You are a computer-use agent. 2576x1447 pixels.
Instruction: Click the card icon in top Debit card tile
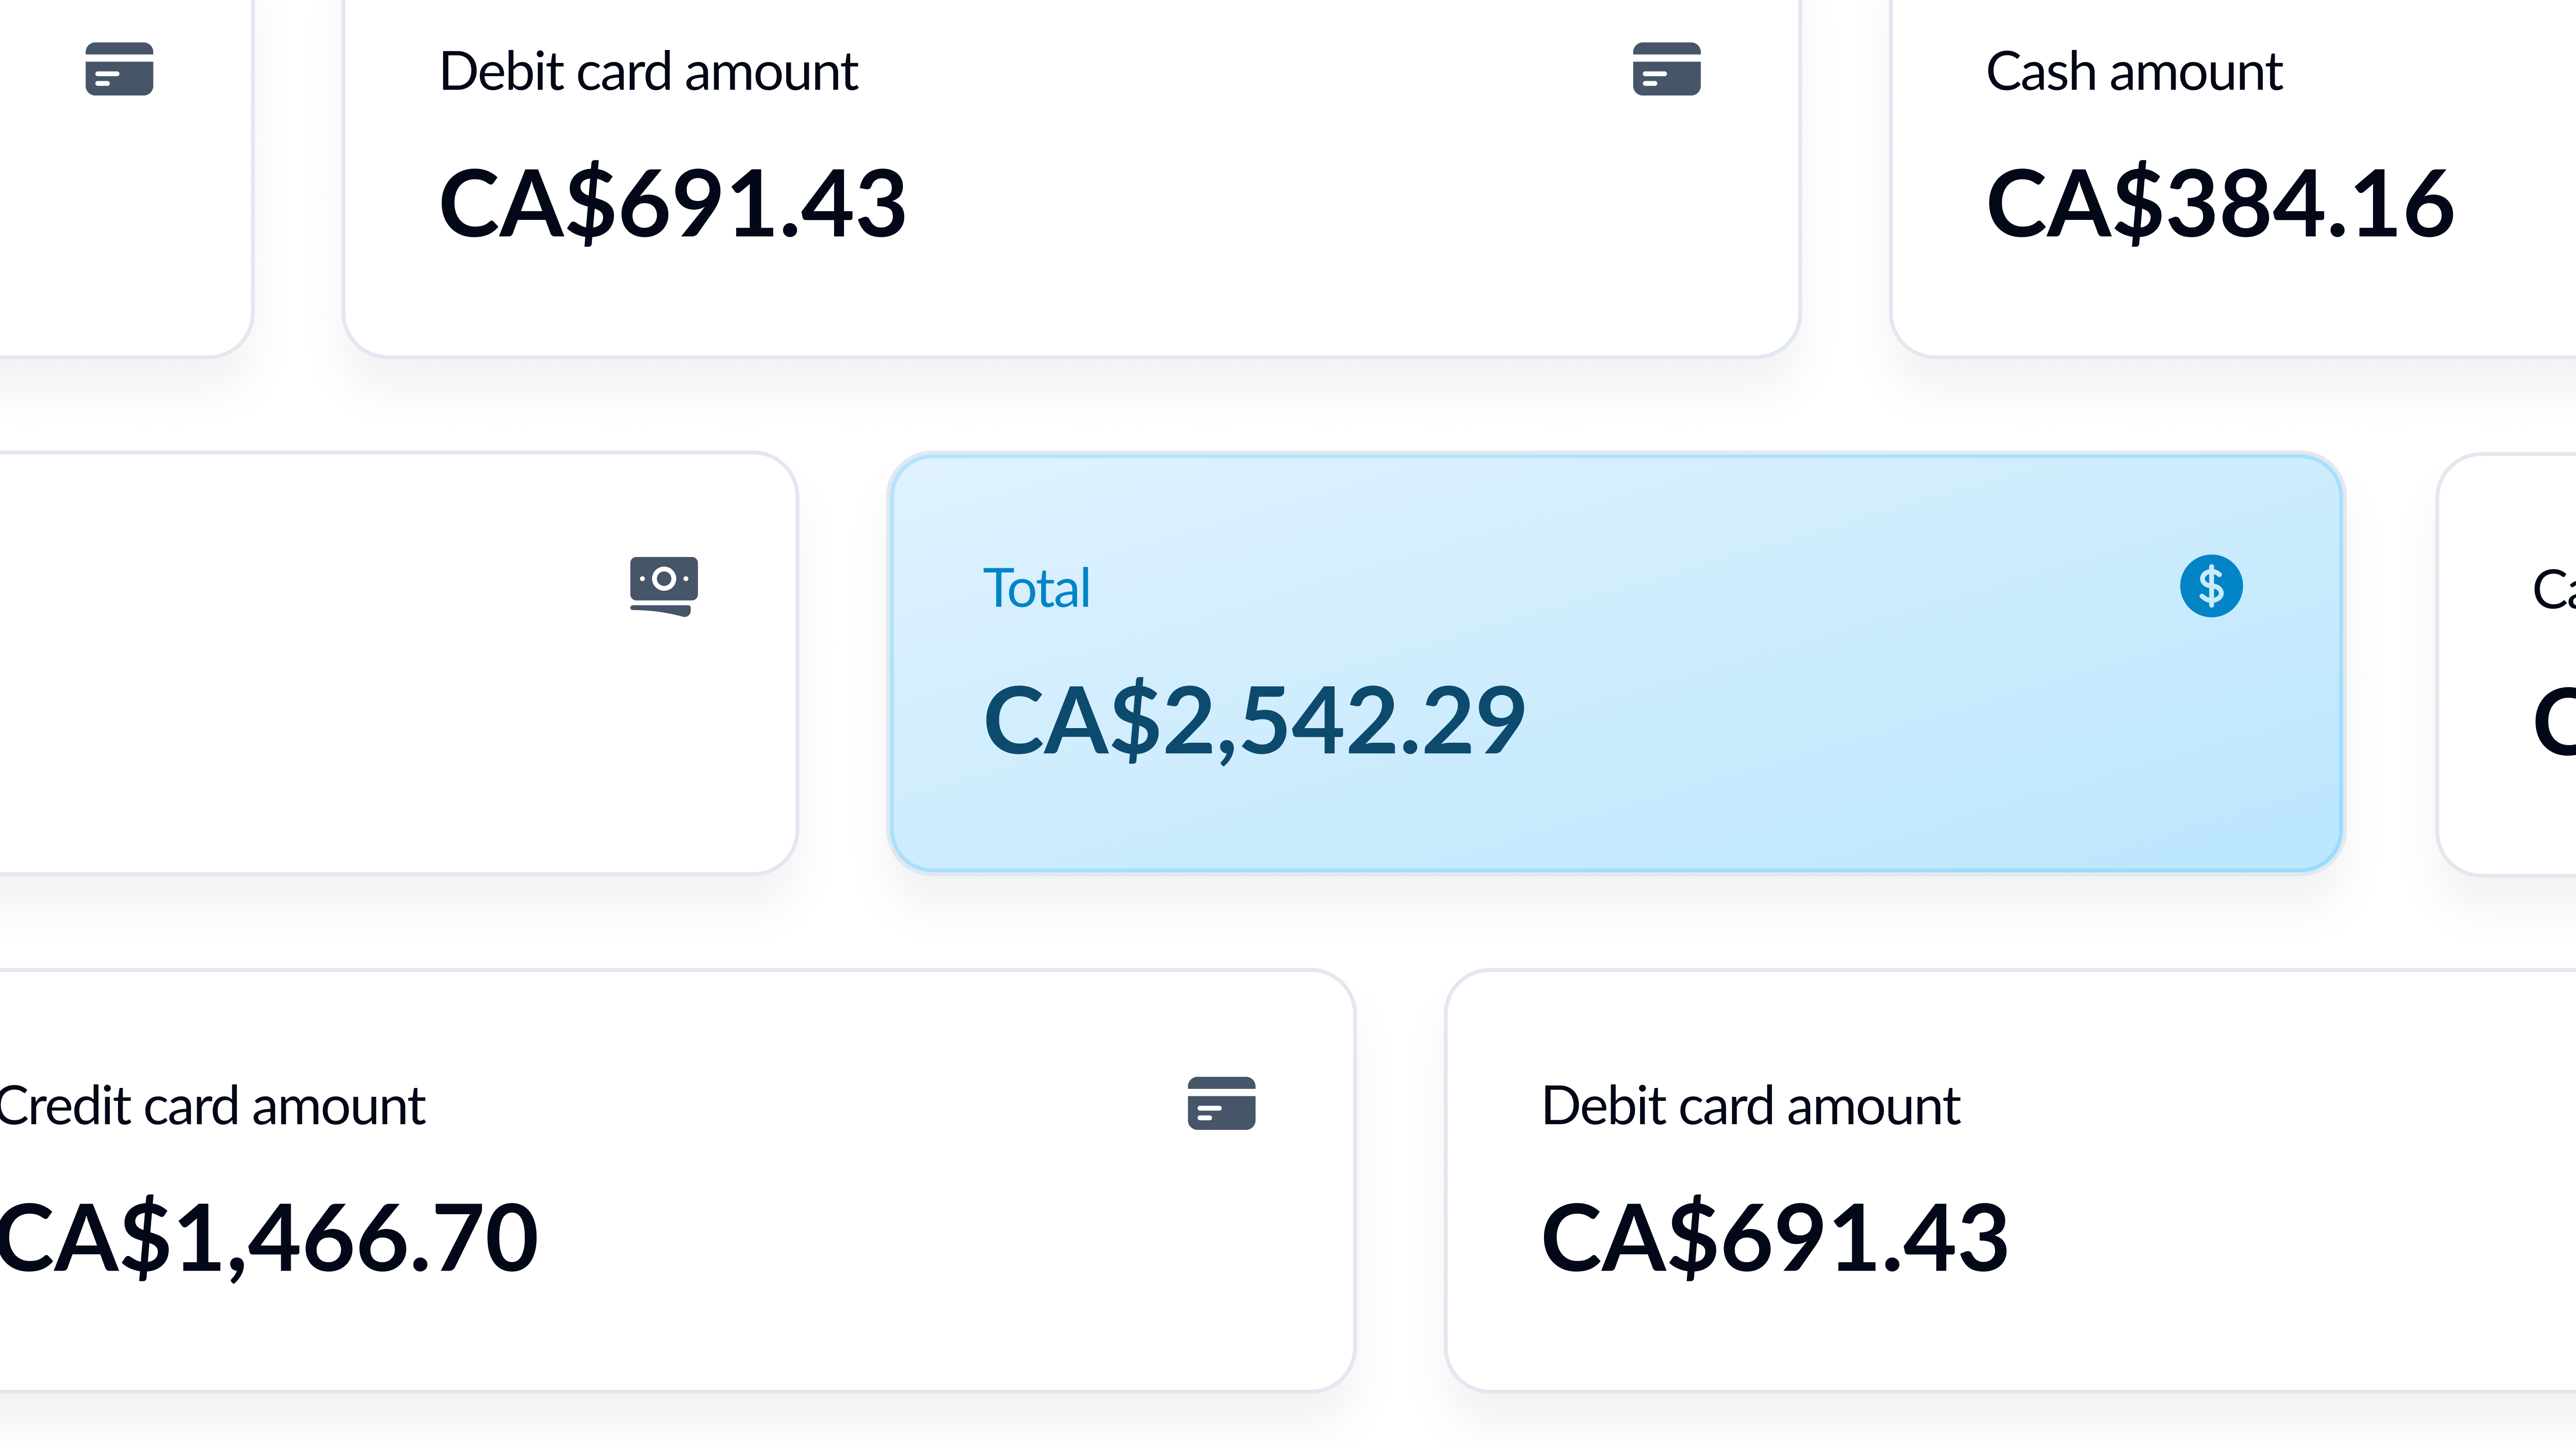click(x=1666, y=69)
